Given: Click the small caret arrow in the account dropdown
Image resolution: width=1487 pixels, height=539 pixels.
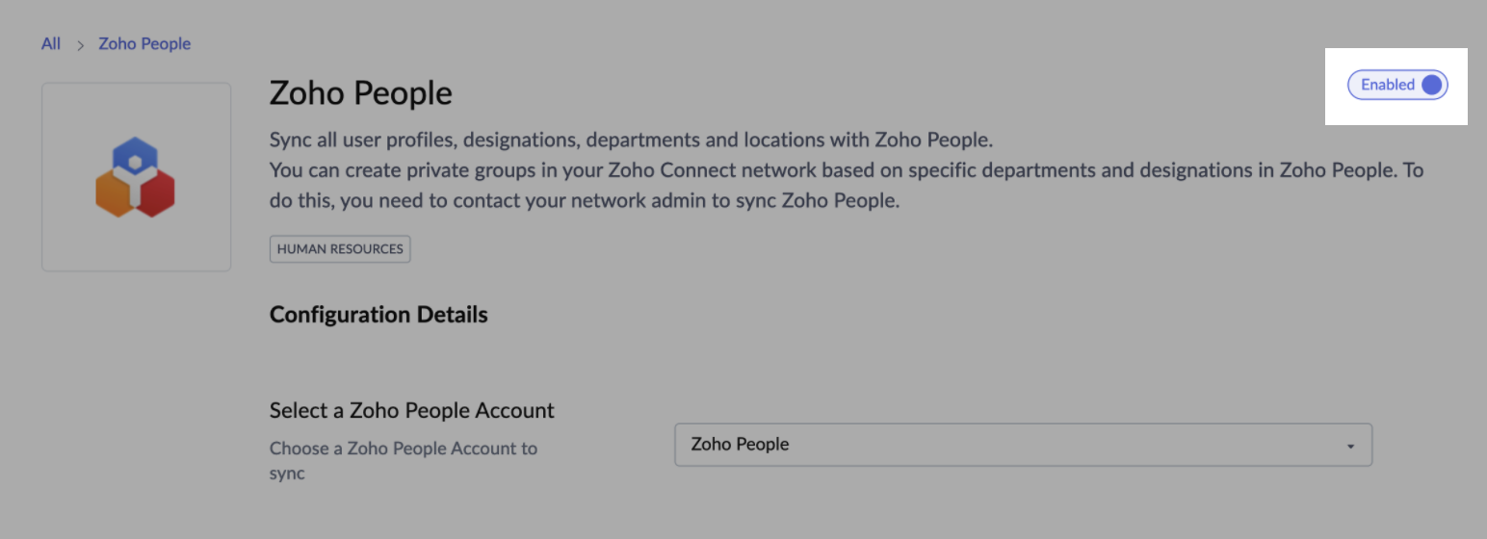Looking at the screenshot, I should tap(1350, 447).
